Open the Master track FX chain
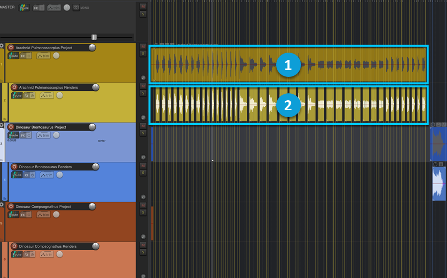Screen dimensions: 447x278 [x=36, y=7]
